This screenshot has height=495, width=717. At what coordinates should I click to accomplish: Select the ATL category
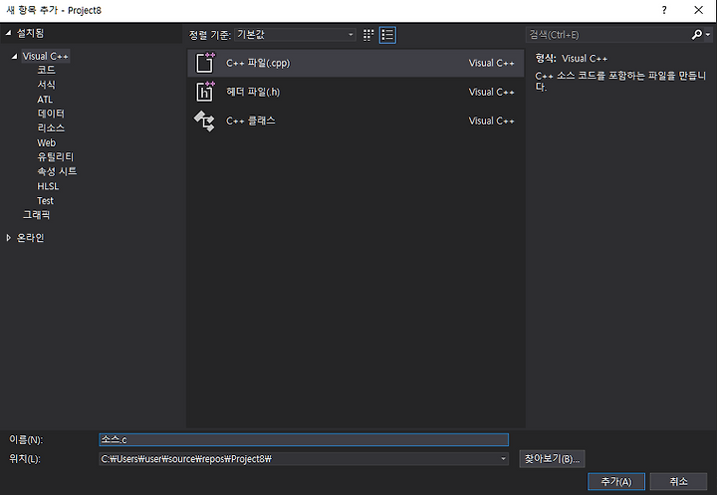tap(45, 100)
